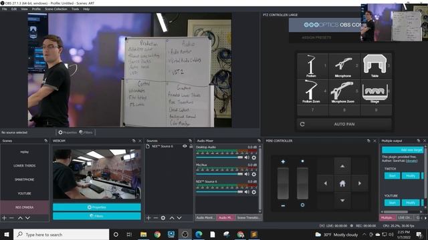Tilt camera down in Mini Controller
The image size is (428, 240).
click(342, 201)
